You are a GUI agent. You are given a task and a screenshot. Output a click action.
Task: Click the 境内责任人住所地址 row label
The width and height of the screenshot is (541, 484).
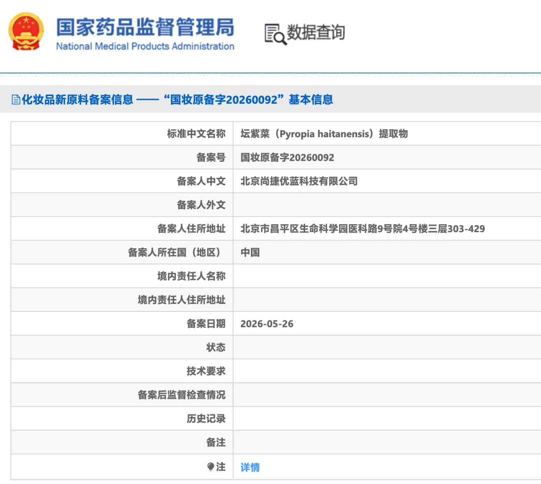pos(181,300)
